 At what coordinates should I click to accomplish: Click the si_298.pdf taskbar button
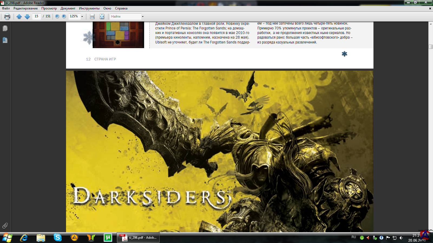[x=138, y=238]
